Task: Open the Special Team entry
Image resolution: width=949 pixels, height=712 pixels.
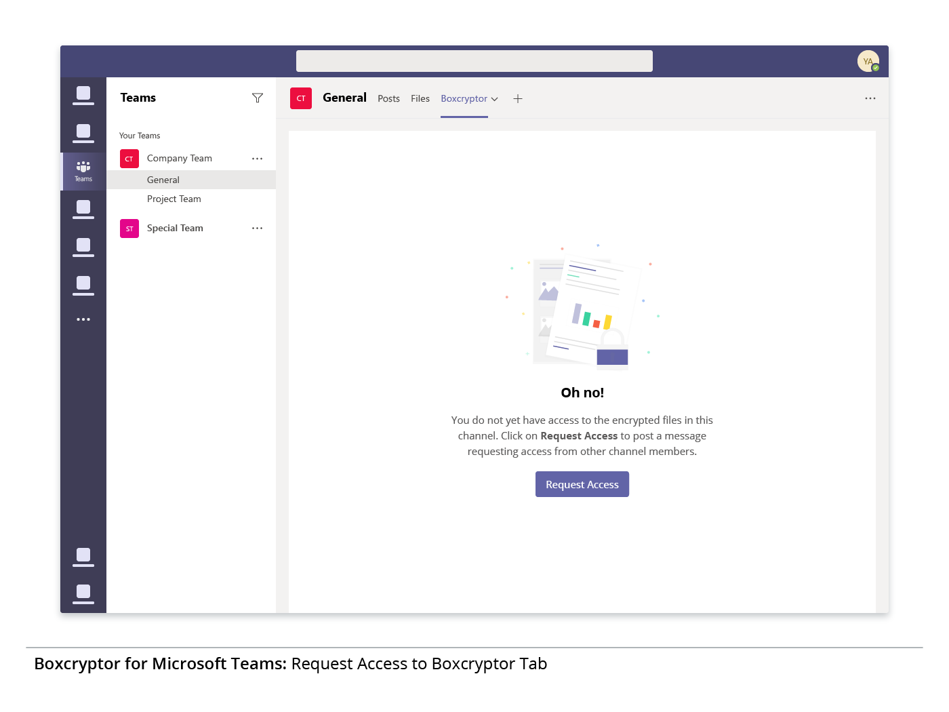Action: (x=175, y=229)
